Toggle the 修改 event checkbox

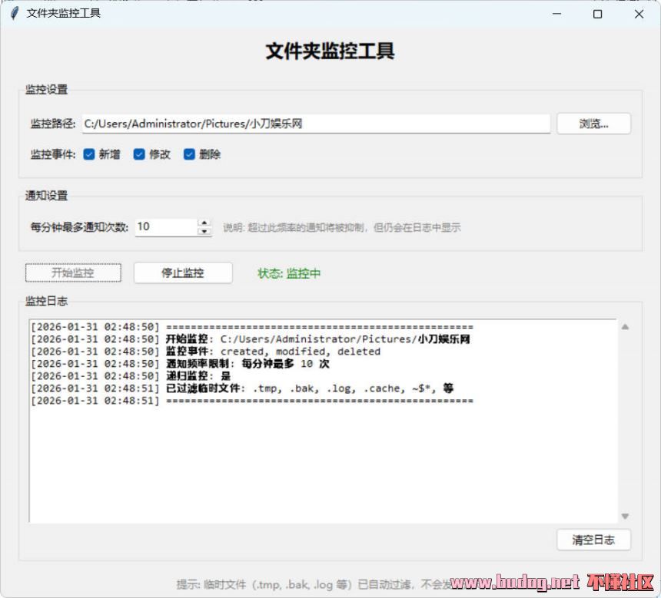(x=139, y=154)
